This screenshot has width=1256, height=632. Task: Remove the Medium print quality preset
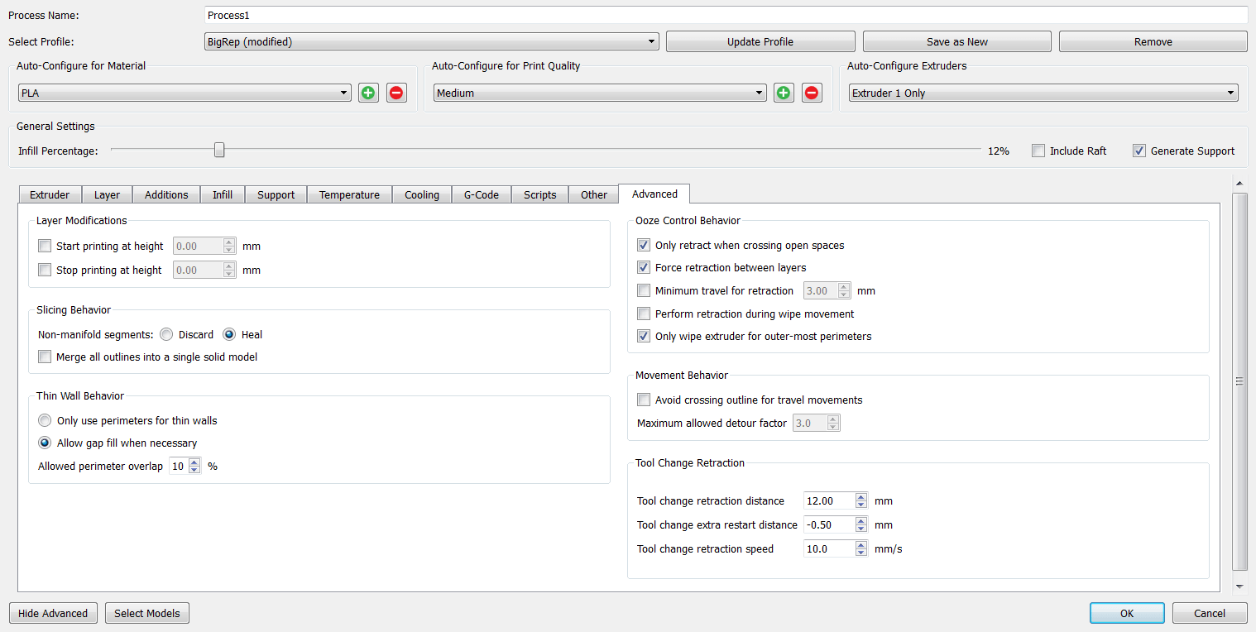(x=812, y=93)
